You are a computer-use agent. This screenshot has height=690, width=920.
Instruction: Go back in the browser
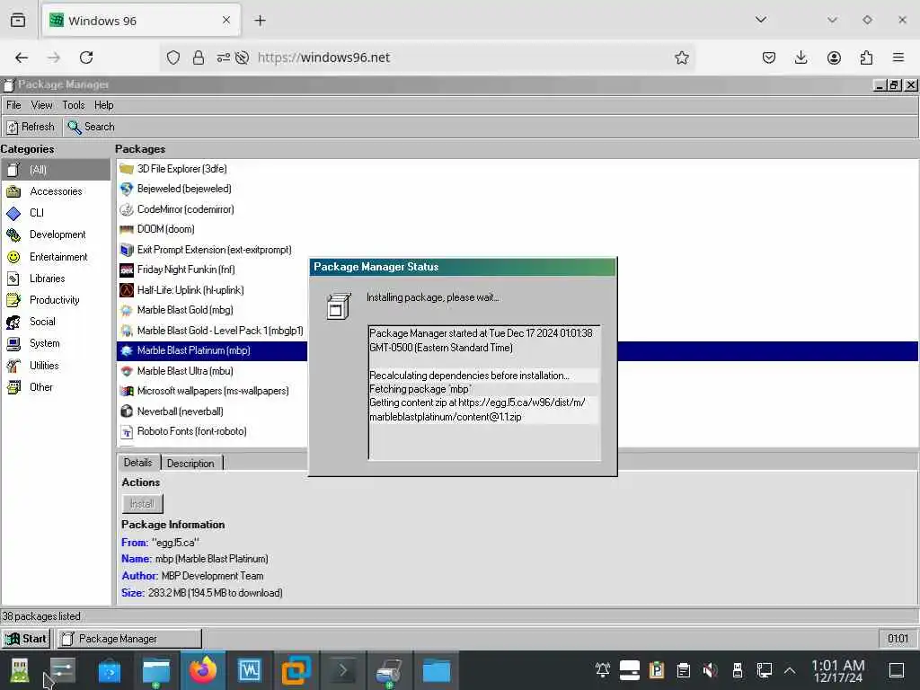pos(22,57)
